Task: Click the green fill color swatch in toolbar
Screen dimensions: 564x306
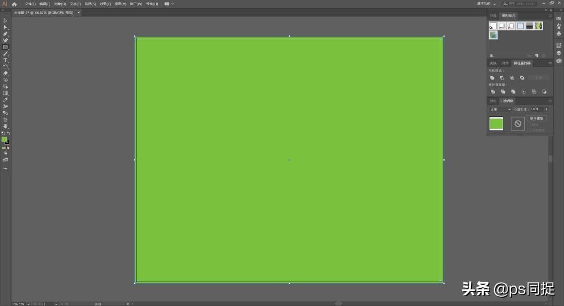Action: [x=4, y=139]
